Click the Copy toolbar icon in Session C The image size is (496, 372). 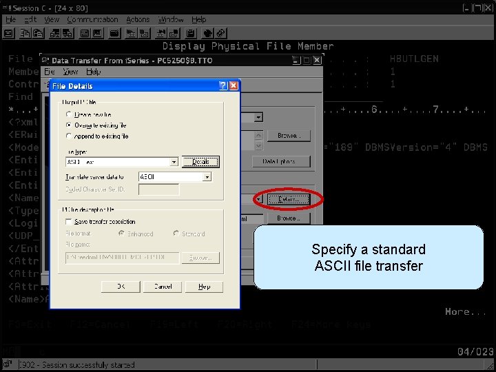[x=25, y=33]
